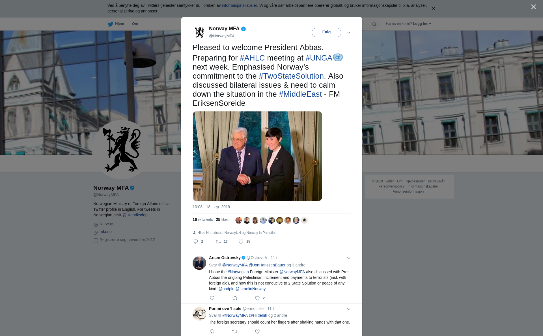The height and width of the screenshot is (336, 543).
Task: Open the mfa.no website link
Action: 105,232
